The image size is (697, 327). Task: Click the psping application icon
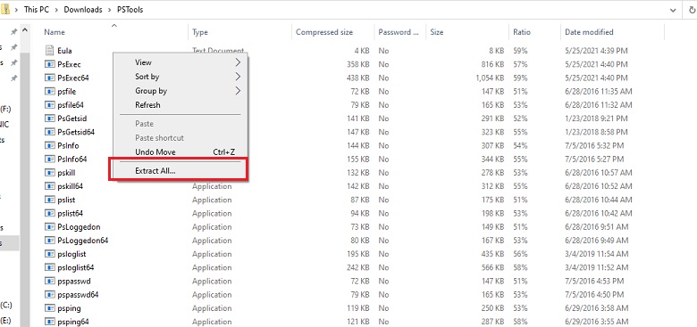pyautogui.click(x=50, y=308)
